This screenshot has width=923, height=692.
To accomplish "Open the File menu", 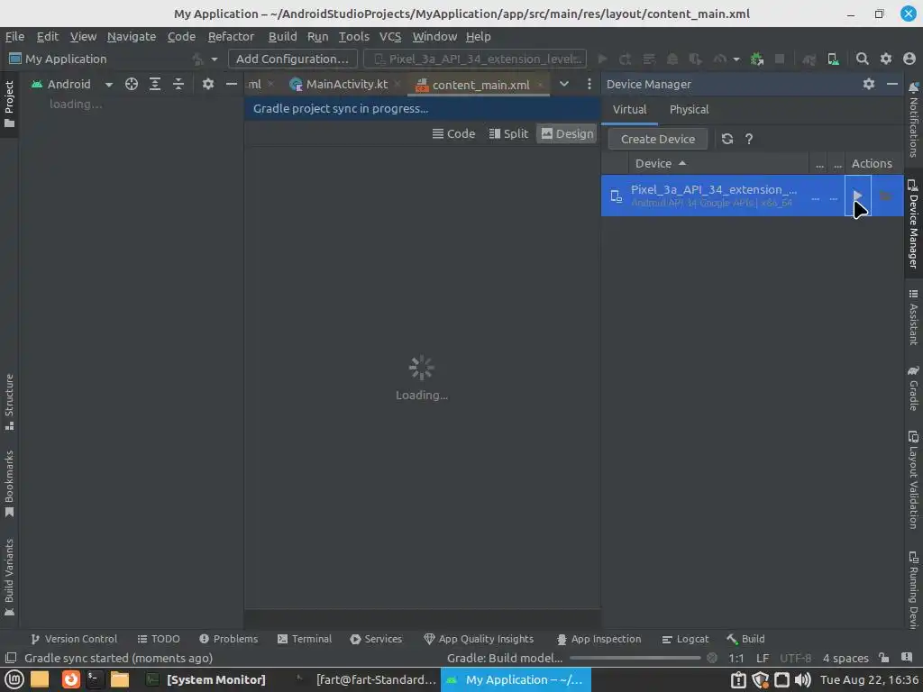I will click(14, 36).
